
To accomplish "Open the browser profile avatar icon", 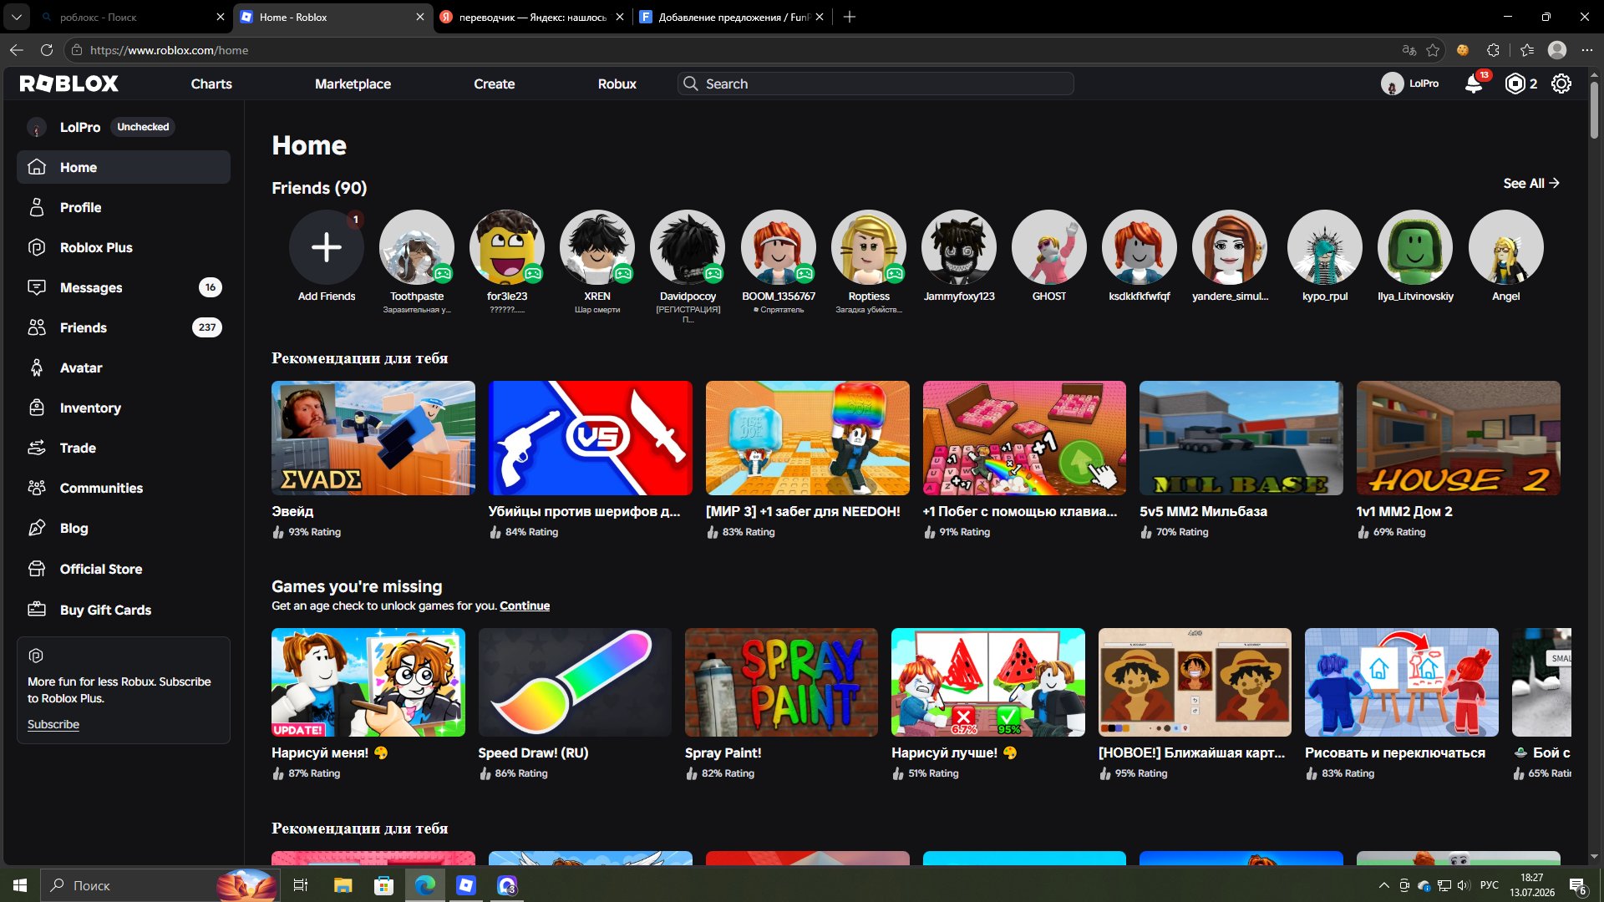I will pos(1557,50).
